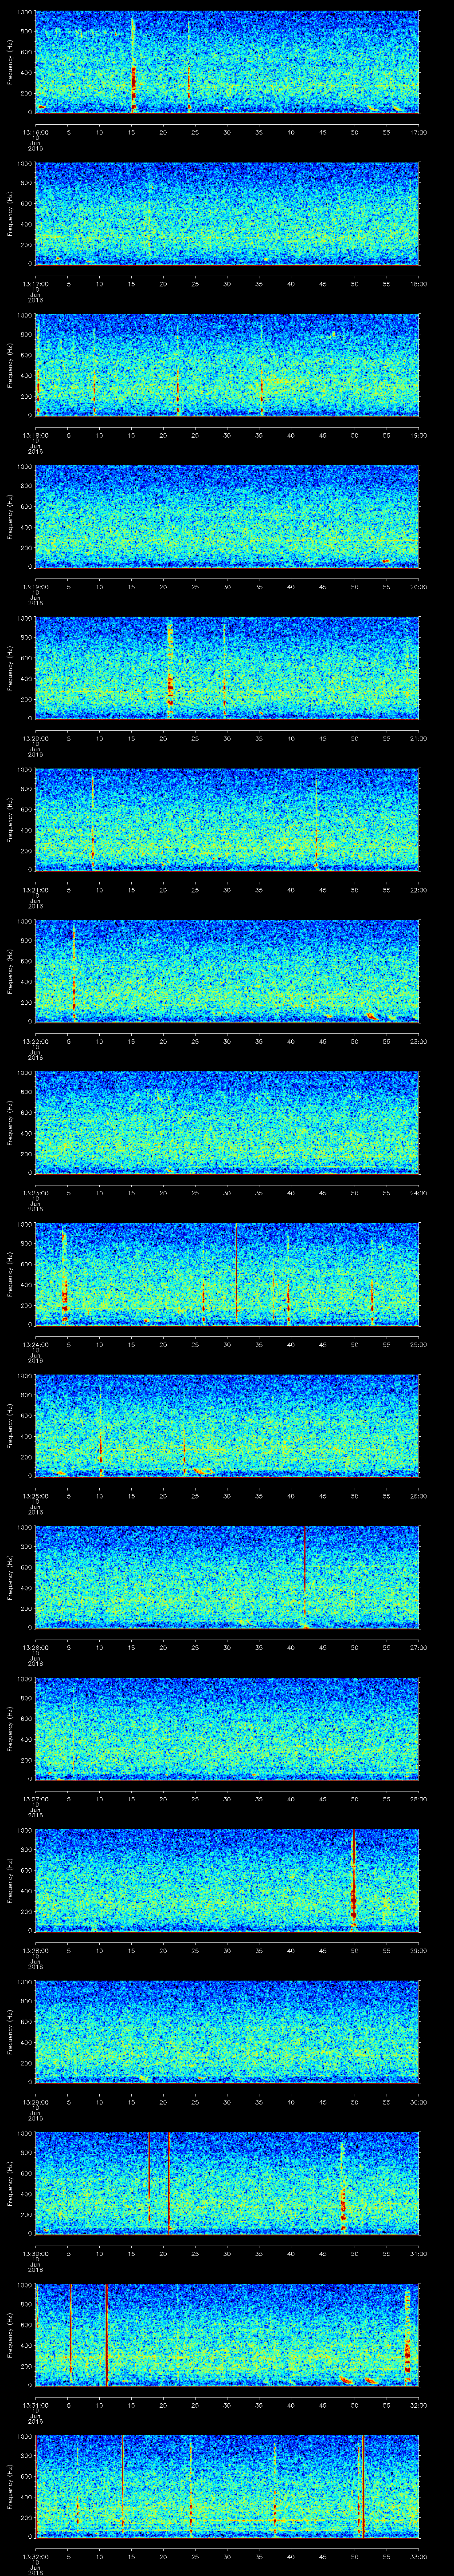The image size is (454, 2576).
Task: Select the "13:25:00" time label
Action: (36, 1496)
